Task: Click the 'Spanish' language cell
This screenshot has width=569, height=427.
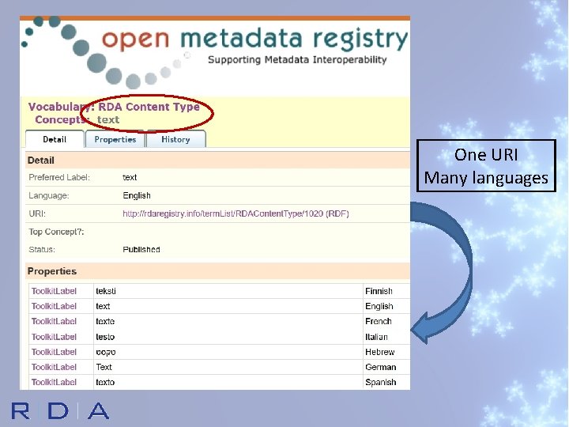Action: click(x=381, y=383)
